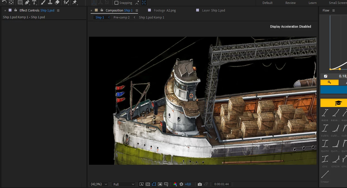Click the World Axis mode icon
This screenshot has height=188, width=347.
100,3
